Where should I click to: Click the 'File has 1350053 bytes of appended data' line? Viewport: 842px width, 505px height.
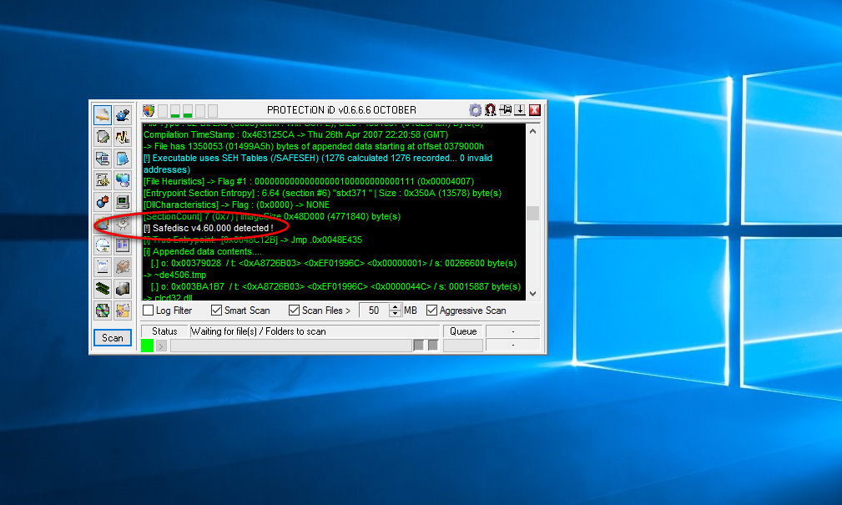(x=314, y=147)
